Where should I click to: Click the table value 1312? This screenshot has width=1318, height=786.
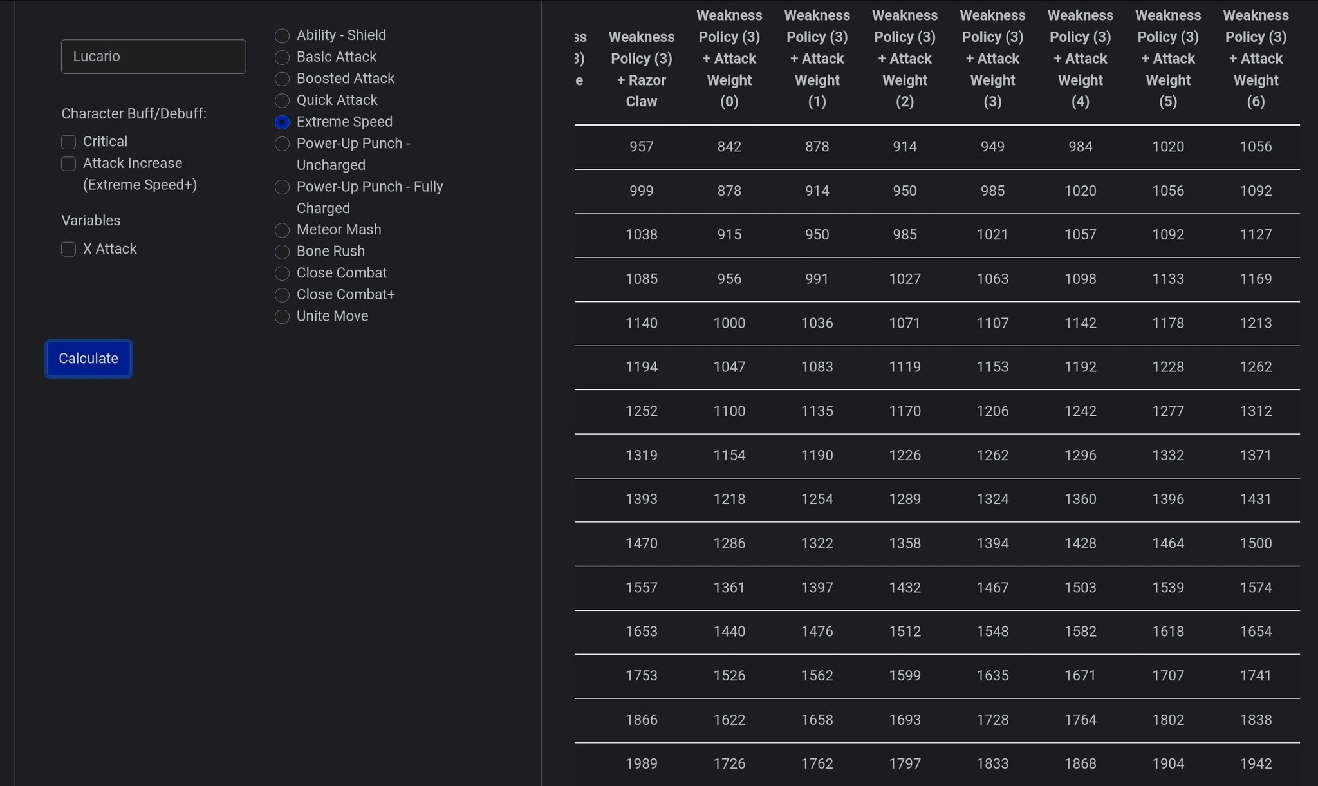(1256, 411)
